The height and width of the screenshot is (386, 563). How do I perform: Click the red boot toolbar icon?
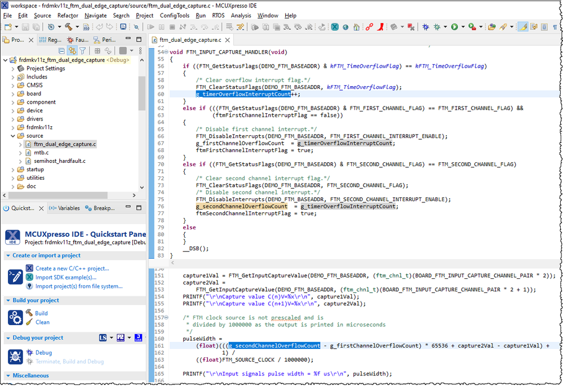tap(380, 27)
